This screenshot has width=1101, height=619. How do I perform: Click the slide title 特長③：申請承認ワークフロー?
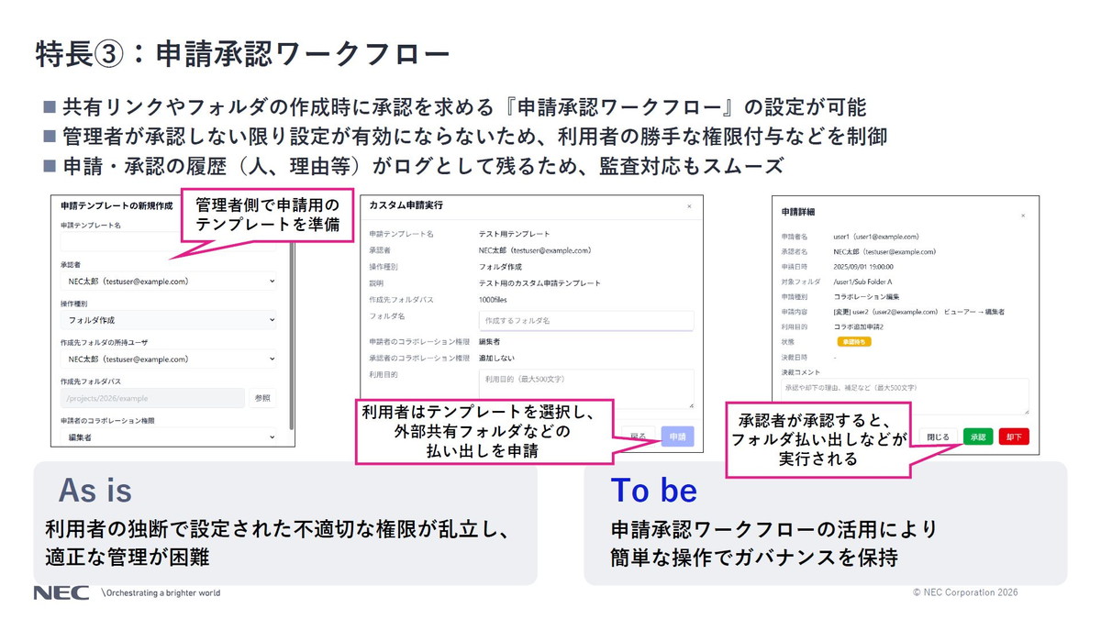(x=242, y=52)
